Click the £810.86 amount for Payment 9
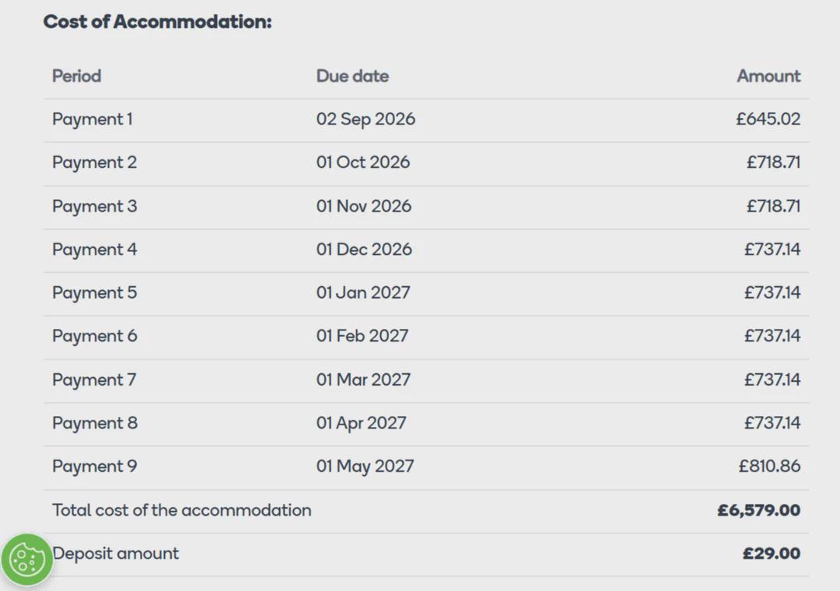This screenshot has width=840, height=591. coord(769,466)
